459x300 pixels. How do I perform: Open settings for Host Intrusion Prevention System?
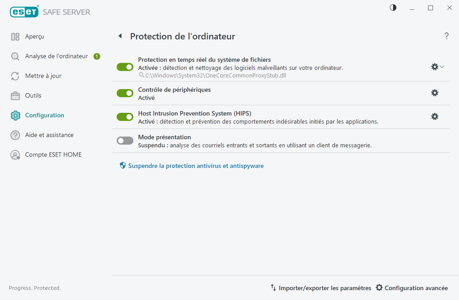[435, 116]
